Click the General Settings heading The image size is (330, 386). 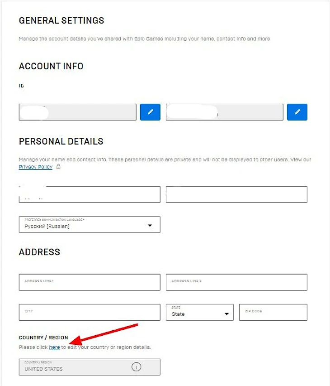tap(61, 20)
